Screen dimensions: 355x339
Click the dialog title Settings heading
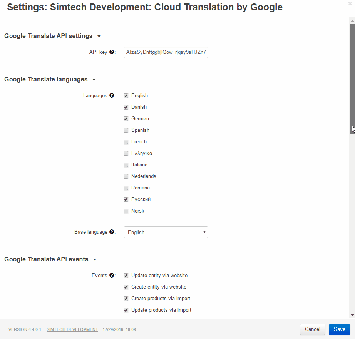tap(145, 7)
